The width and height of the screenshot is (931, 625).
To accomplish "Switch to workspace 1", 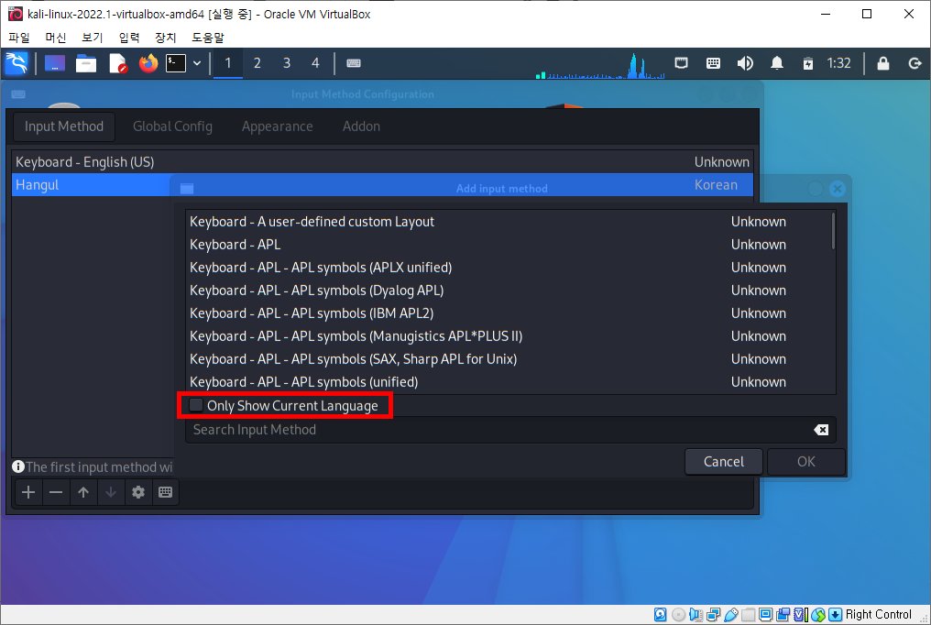I will pos(228,63).
